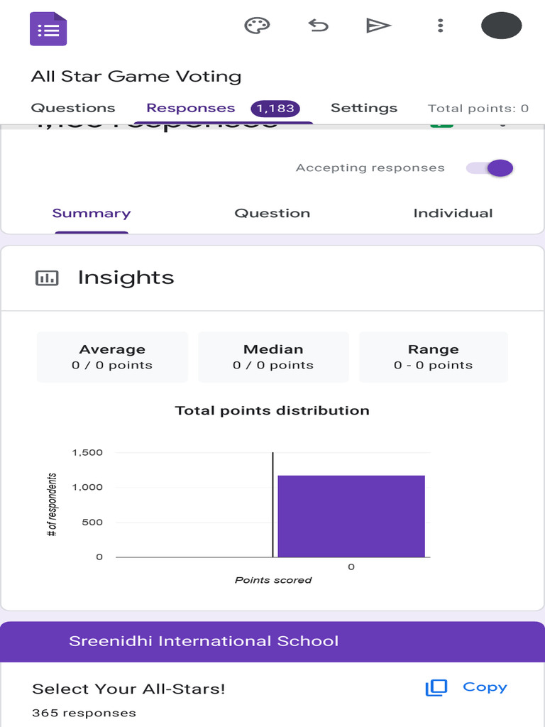Click the Sreenidhi International School header

click(204, 641)
